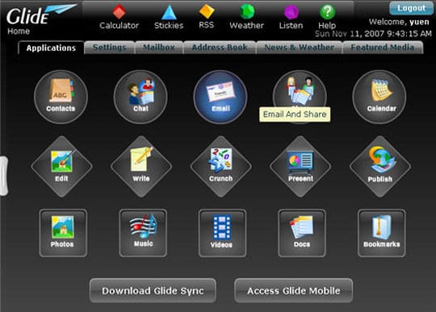Open the News & Weather tab

click(300, 48)
